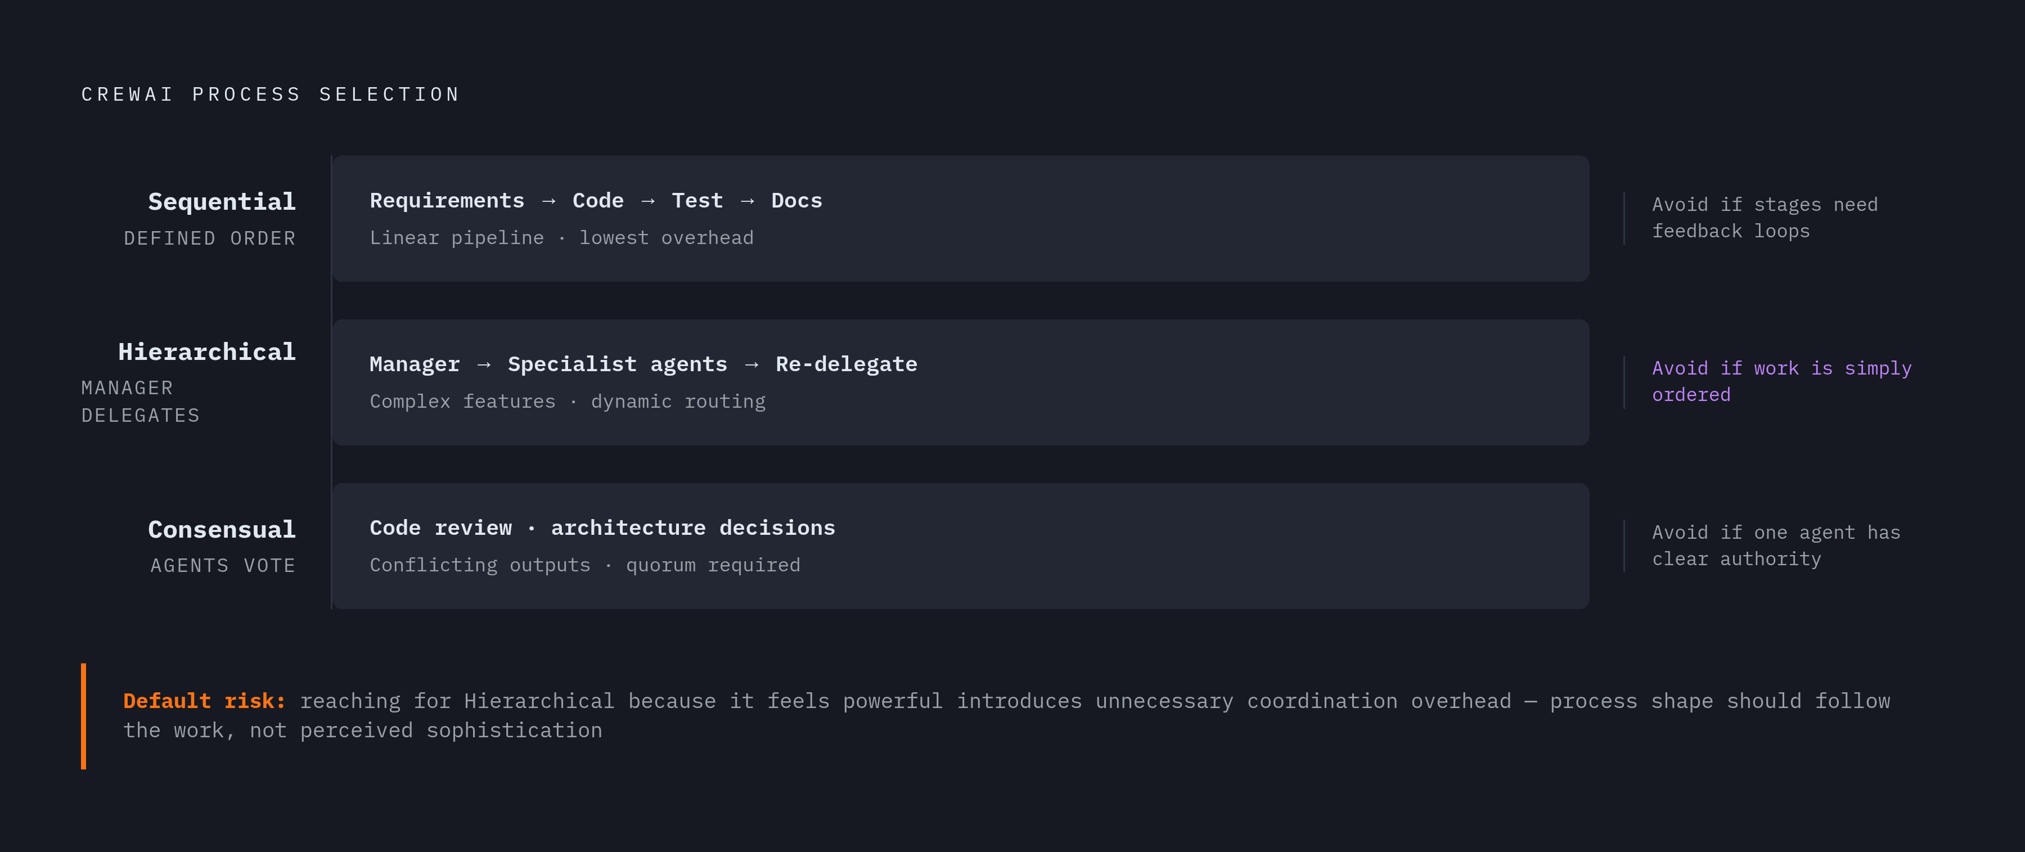2025x852 pixels.
Task: Select the Sequential process label
Action: click(x=222, y=202)
